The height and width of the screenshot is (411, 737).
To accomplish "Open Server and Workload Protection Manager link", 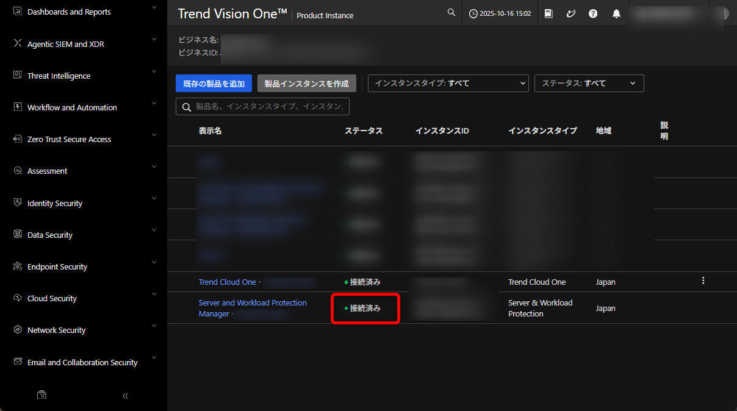I will pyautogui.click(x=253, y=308).
